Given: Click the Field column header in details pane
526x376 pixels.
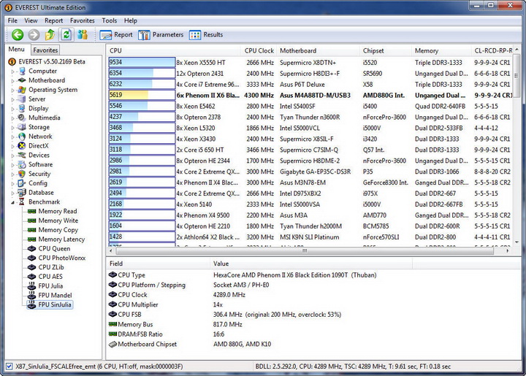Looking at the screenshot, I should 159,264.
